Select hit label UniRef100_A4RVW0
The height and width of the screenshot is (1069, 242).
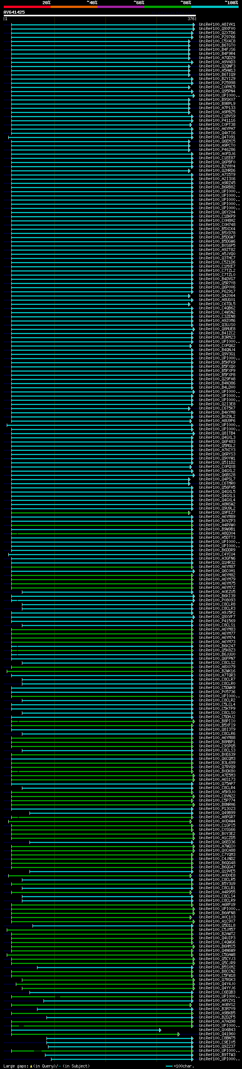pyautogui.click(x=217, y=525)
